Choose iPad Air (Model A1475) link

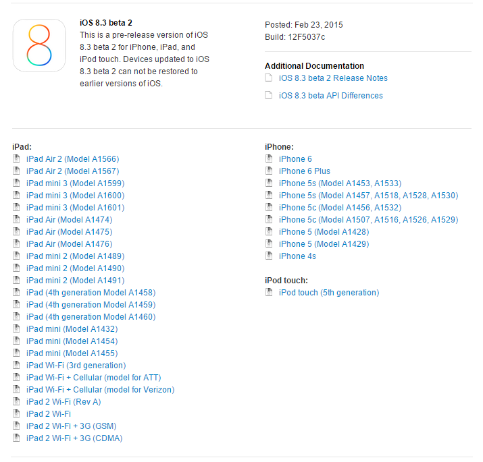(x=70, y=232)
